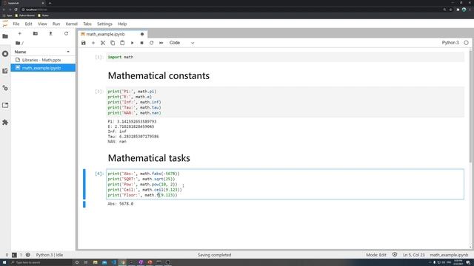Click the 'Pi: 3.141592653589793' output line
Screen dimensions: 474x266
[132, 121]
